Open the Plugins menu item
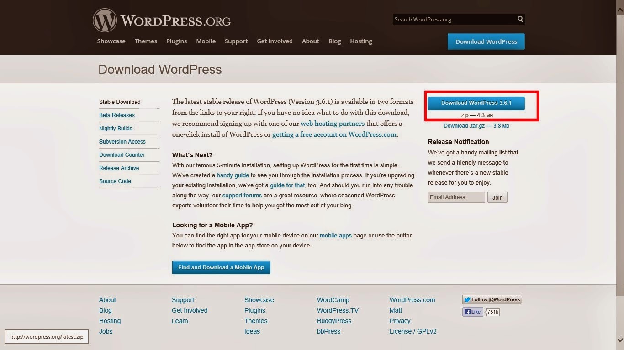 point(176,41)
